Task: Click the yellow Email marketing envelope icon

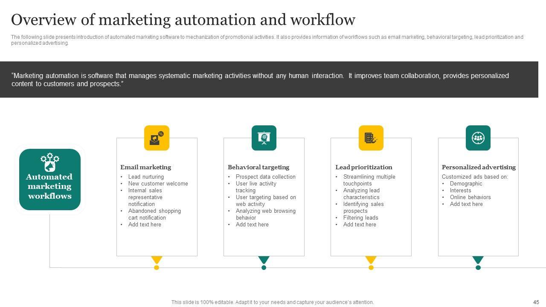Action: coord(157,138)
